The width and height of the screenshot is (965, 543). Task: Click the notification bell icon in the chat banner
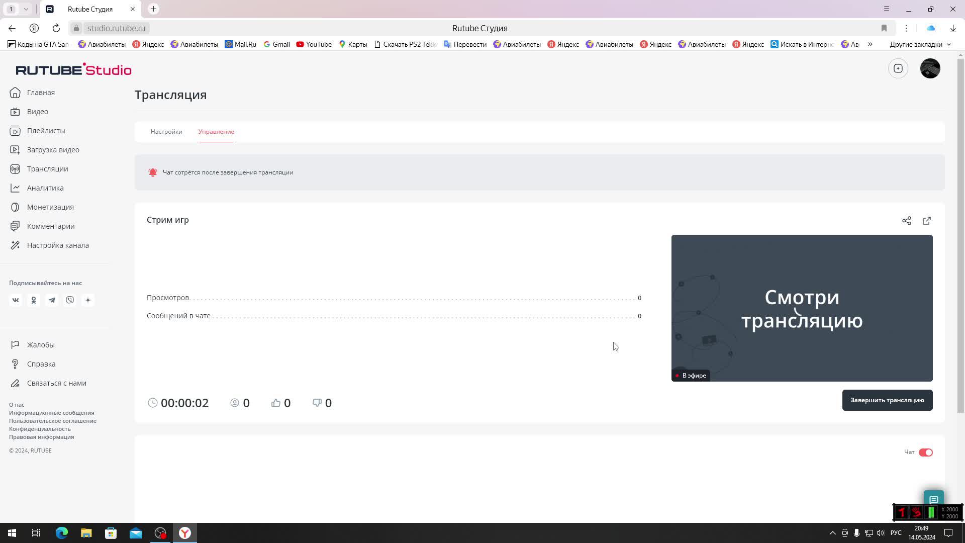pos(153,172)
